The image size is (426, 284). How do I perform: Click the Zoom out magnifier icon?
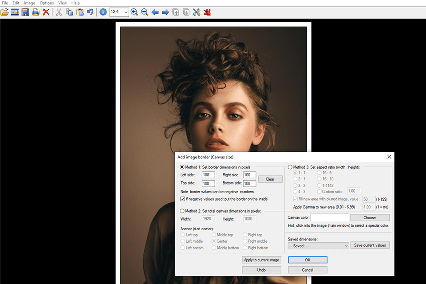(145, 12)
